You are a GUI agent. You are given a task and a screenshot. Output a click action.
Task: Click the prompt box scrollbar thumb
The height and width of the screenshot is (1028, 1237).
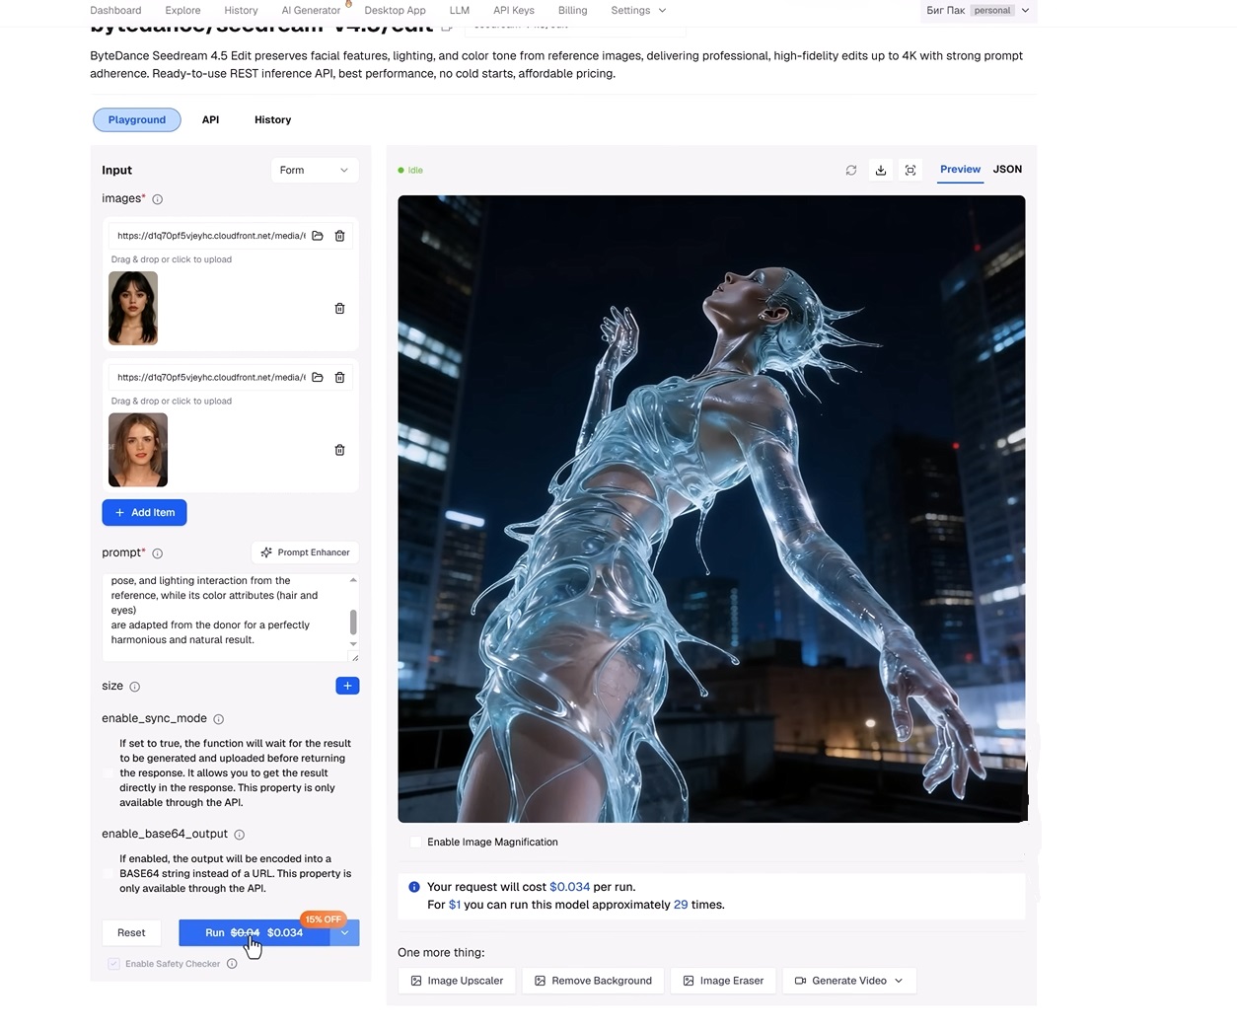click(x=353, y=622)
